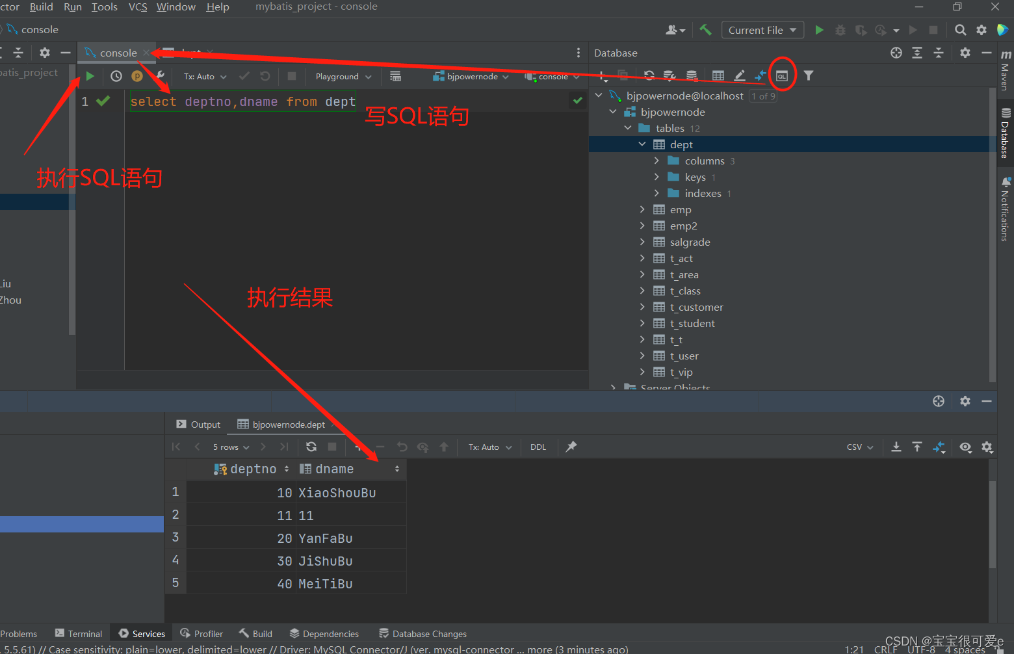Show DDL of the result table
The height and width of the screenshot is (654, 1014).
tap(538, 447)
